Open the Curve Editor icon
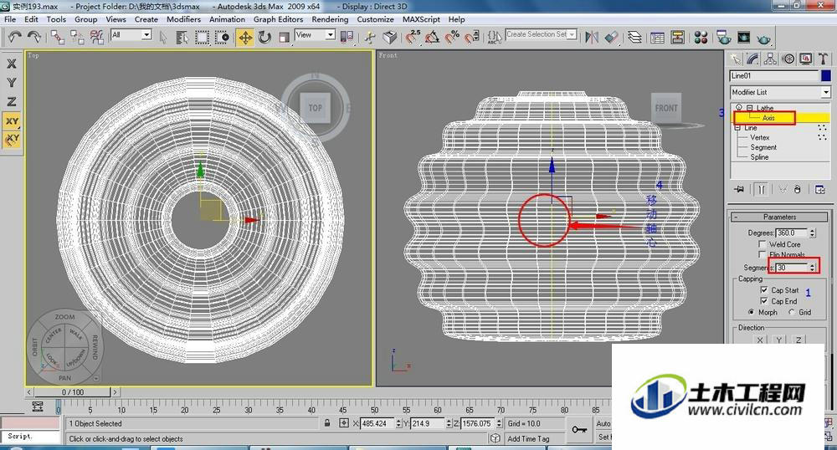This screenshot has width=837, height=450. (658, 38)
